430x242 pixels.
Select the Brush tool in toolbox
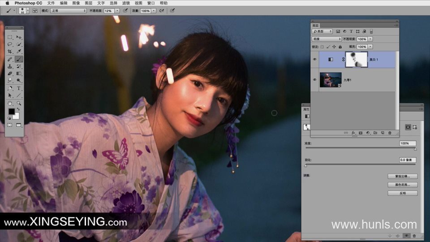(x=19, y=59)
